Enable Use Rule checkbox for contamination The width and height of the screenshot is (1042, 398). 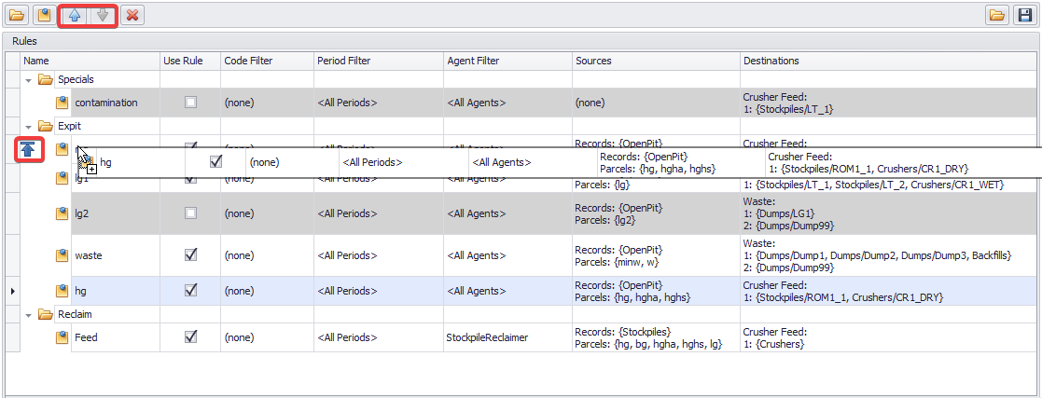[x=190, y=103]
